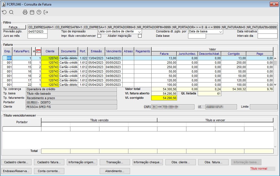Click the 'Transação...' button
Viewport: 280px width, 176px height.
[115, 162]
